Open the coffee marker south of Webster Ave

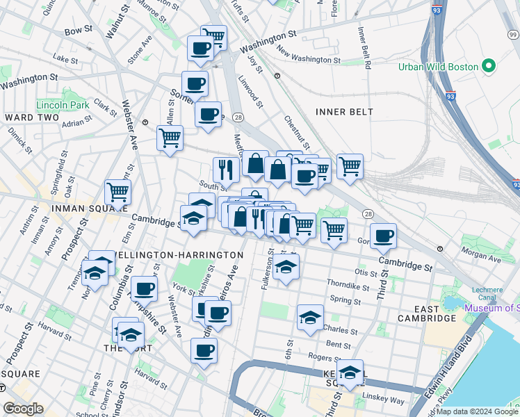204,351
